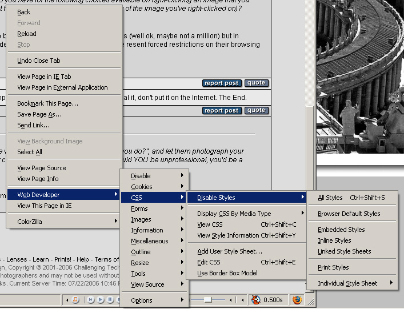Expand the Outline submenu
This screenshot has width=404, height=309.
[154, 252]
